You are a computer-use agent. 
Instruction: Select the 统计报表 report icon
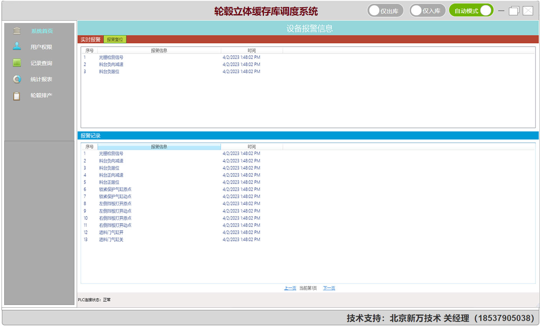pos(17,79)
